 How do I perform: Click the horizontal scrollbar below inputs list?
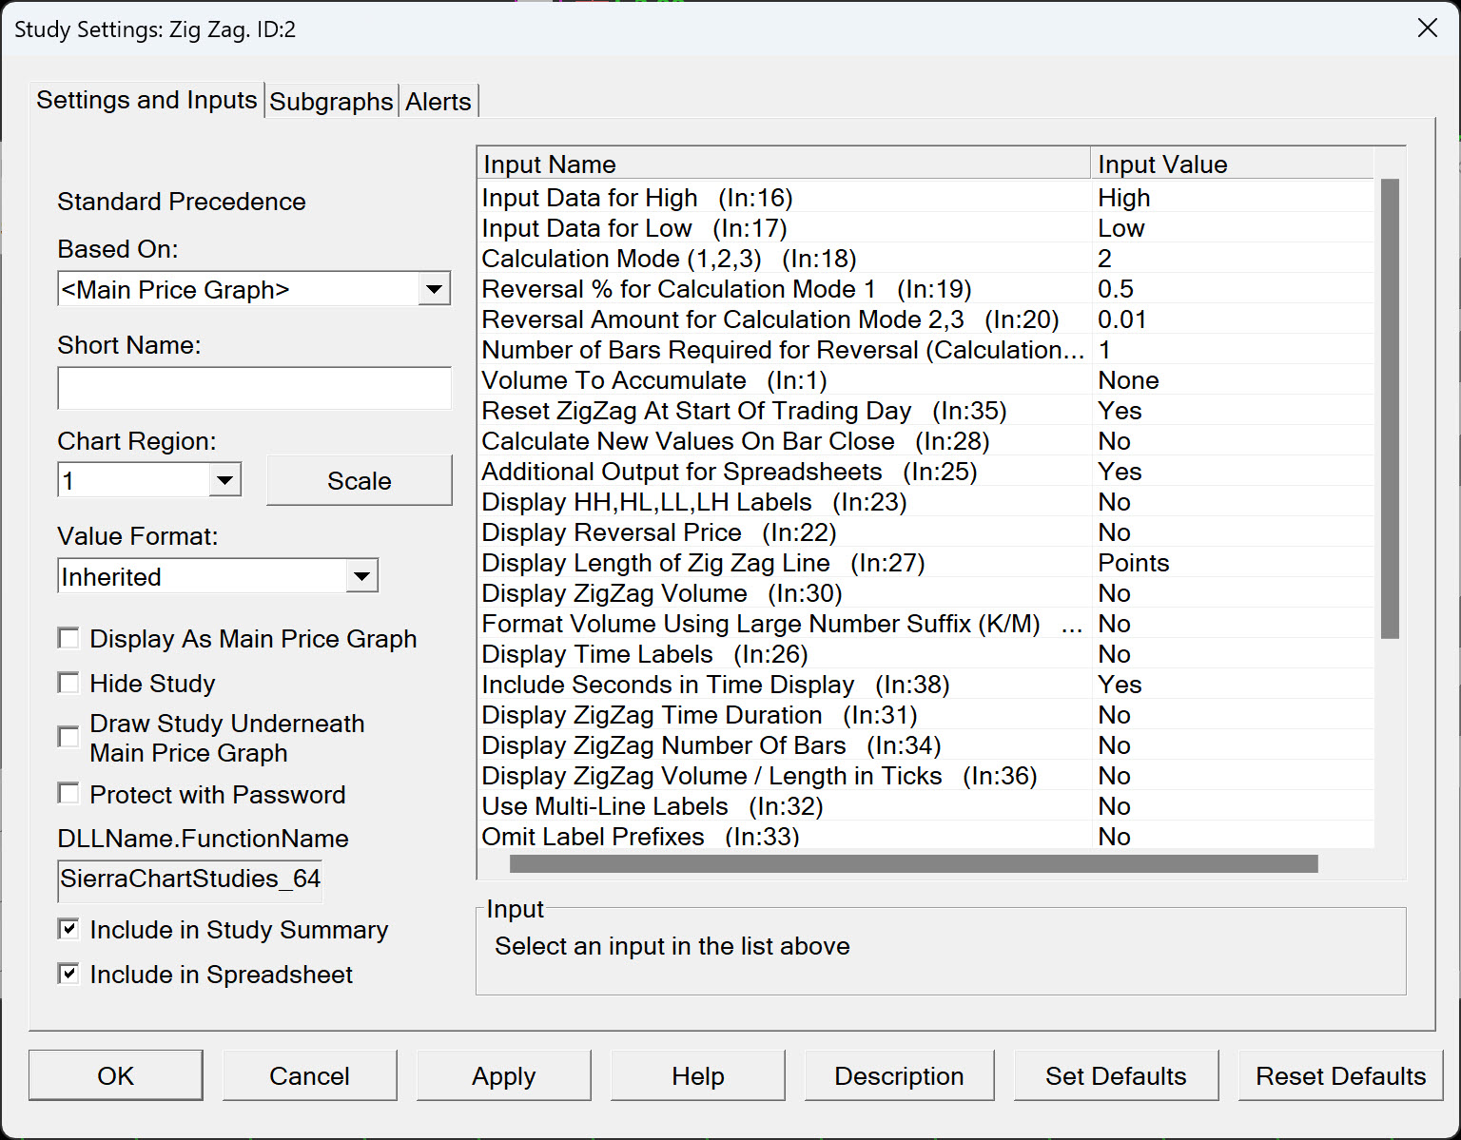(x=913, y=863)
